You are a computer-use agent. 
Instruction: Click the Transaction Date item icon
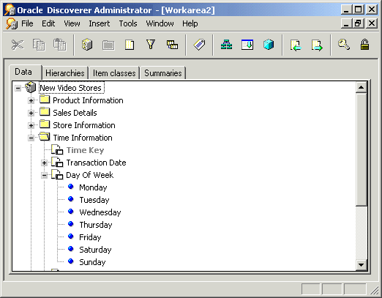57,162
